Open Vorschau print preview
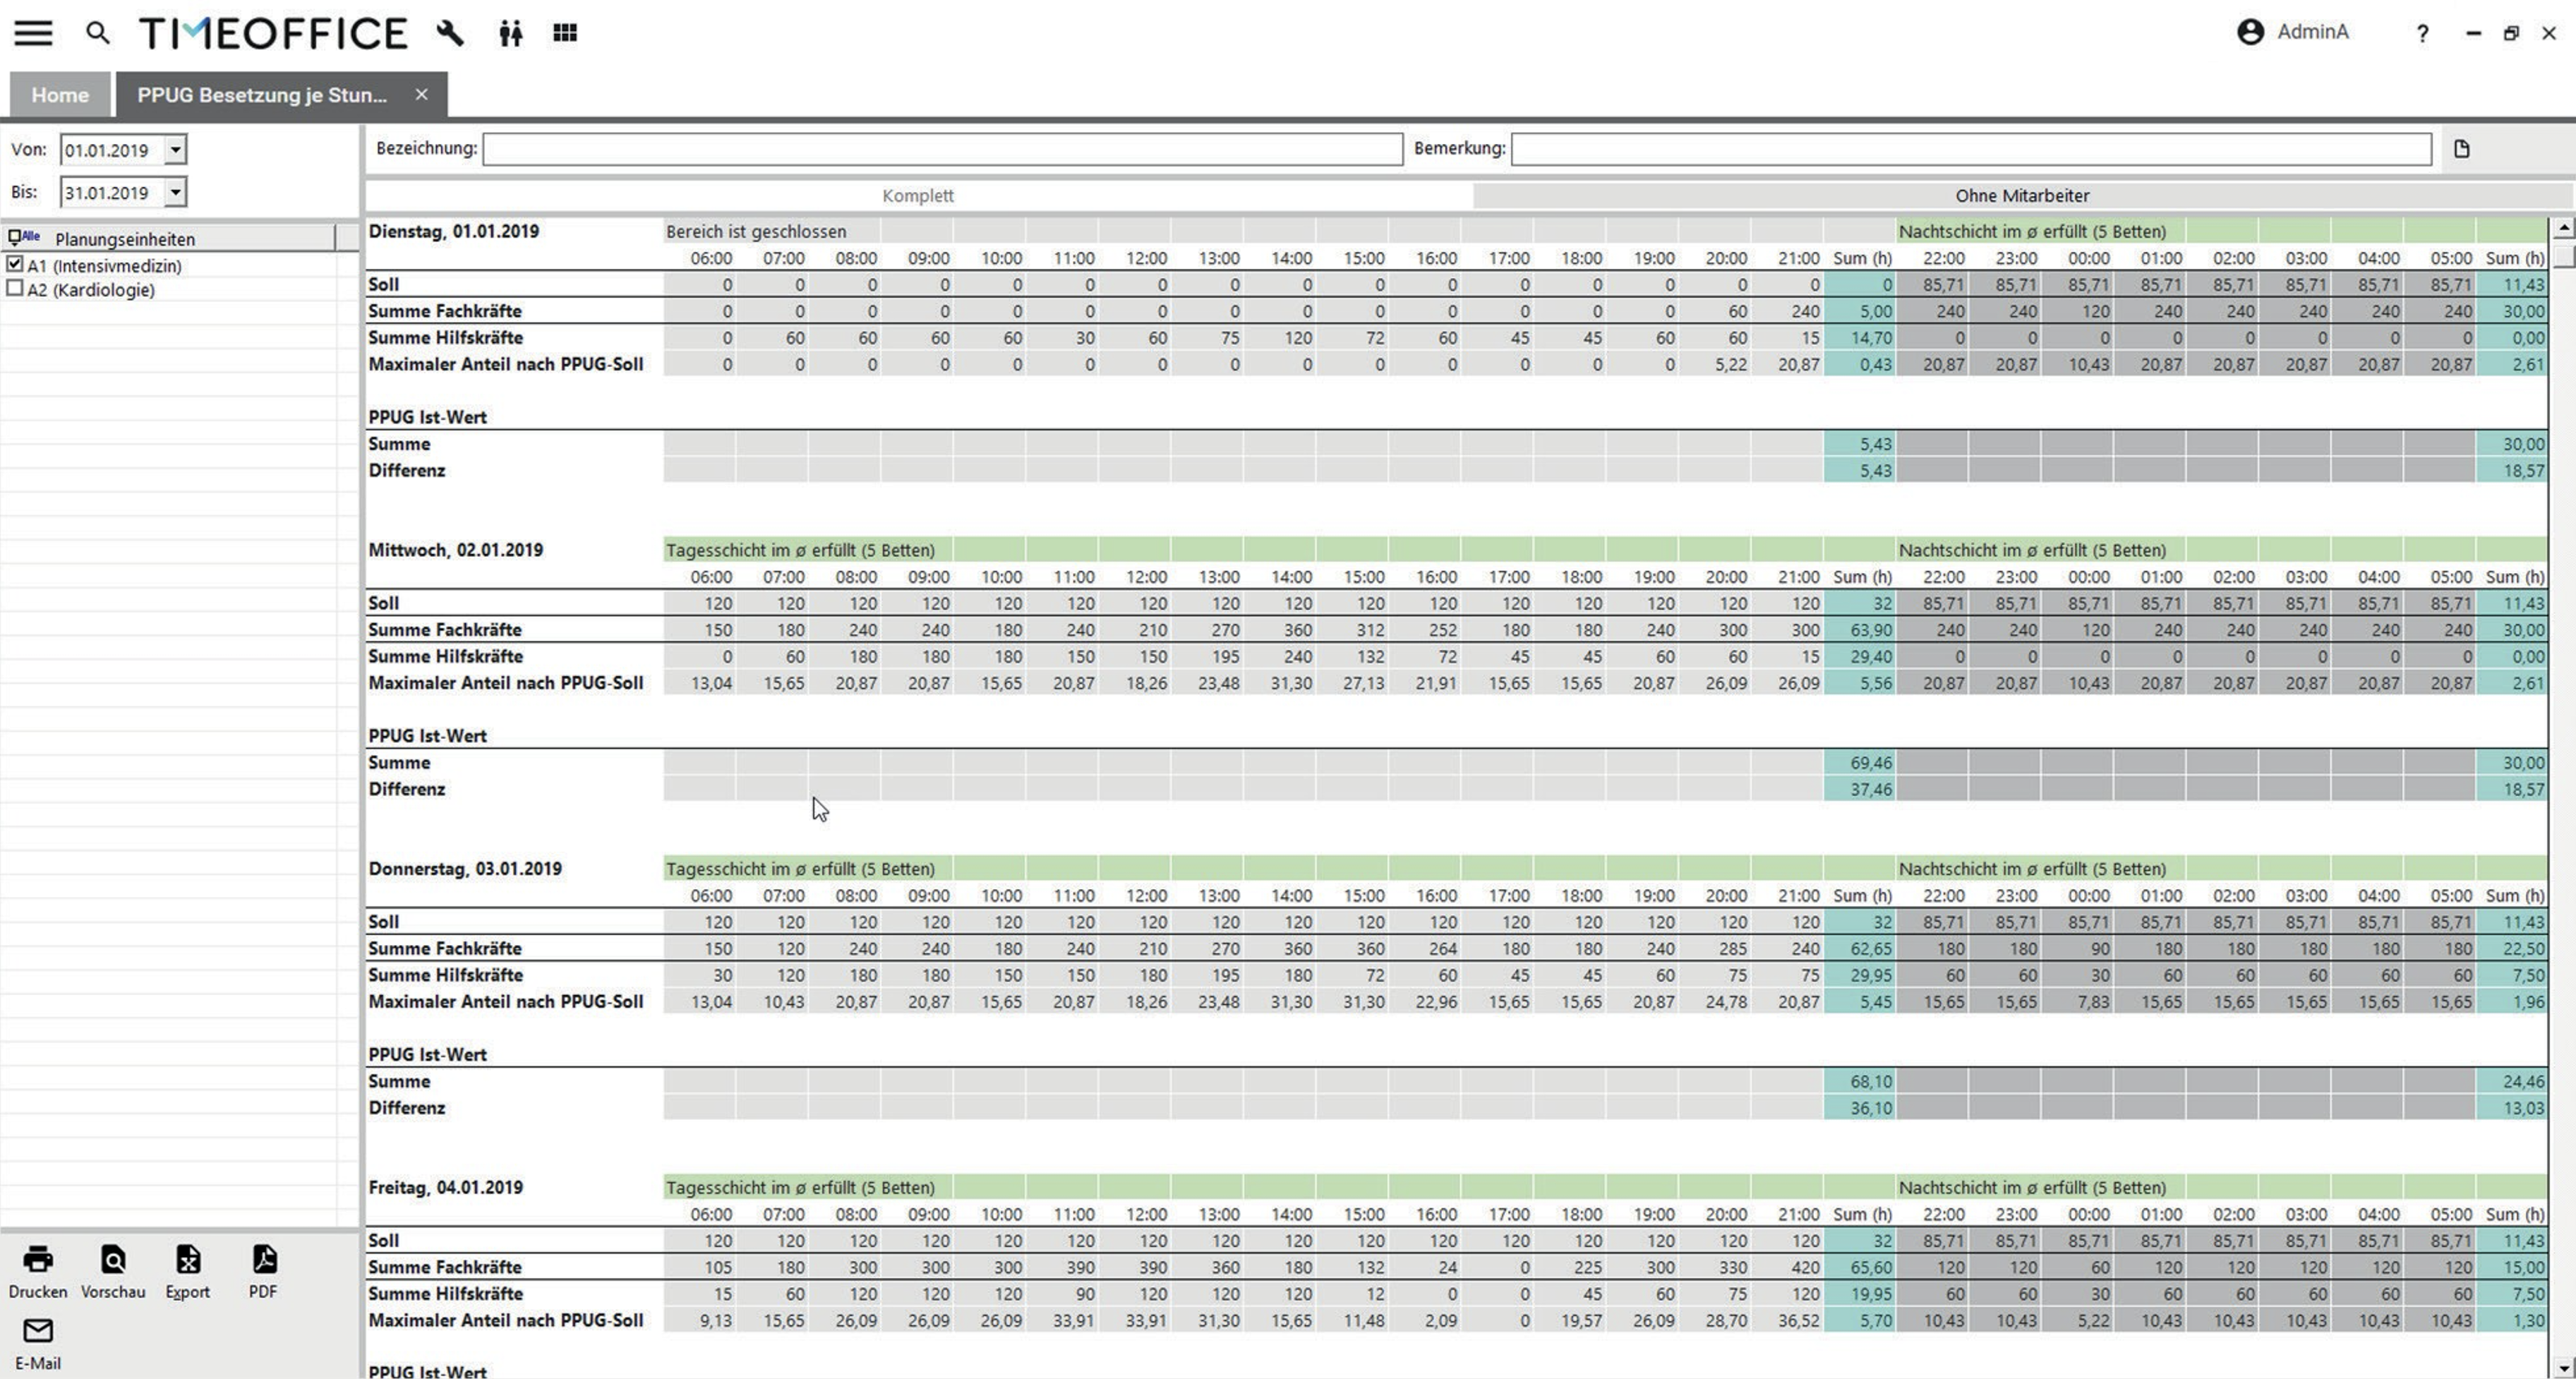 click(x=113, y=1259)
